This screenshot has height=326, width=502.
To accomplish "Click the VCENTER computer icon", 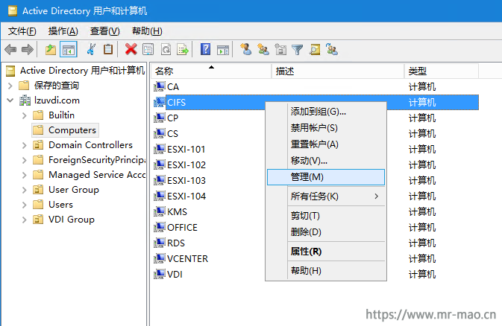I will click(x=159, y=258).
